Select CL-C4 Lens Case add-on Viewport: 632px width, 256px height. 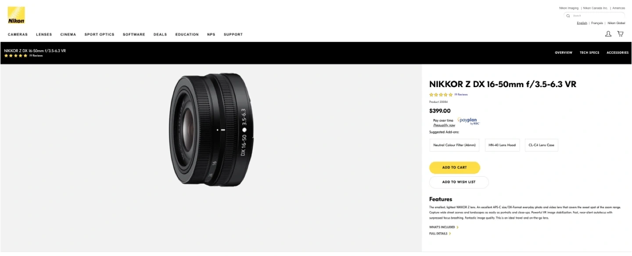(541, 145)
